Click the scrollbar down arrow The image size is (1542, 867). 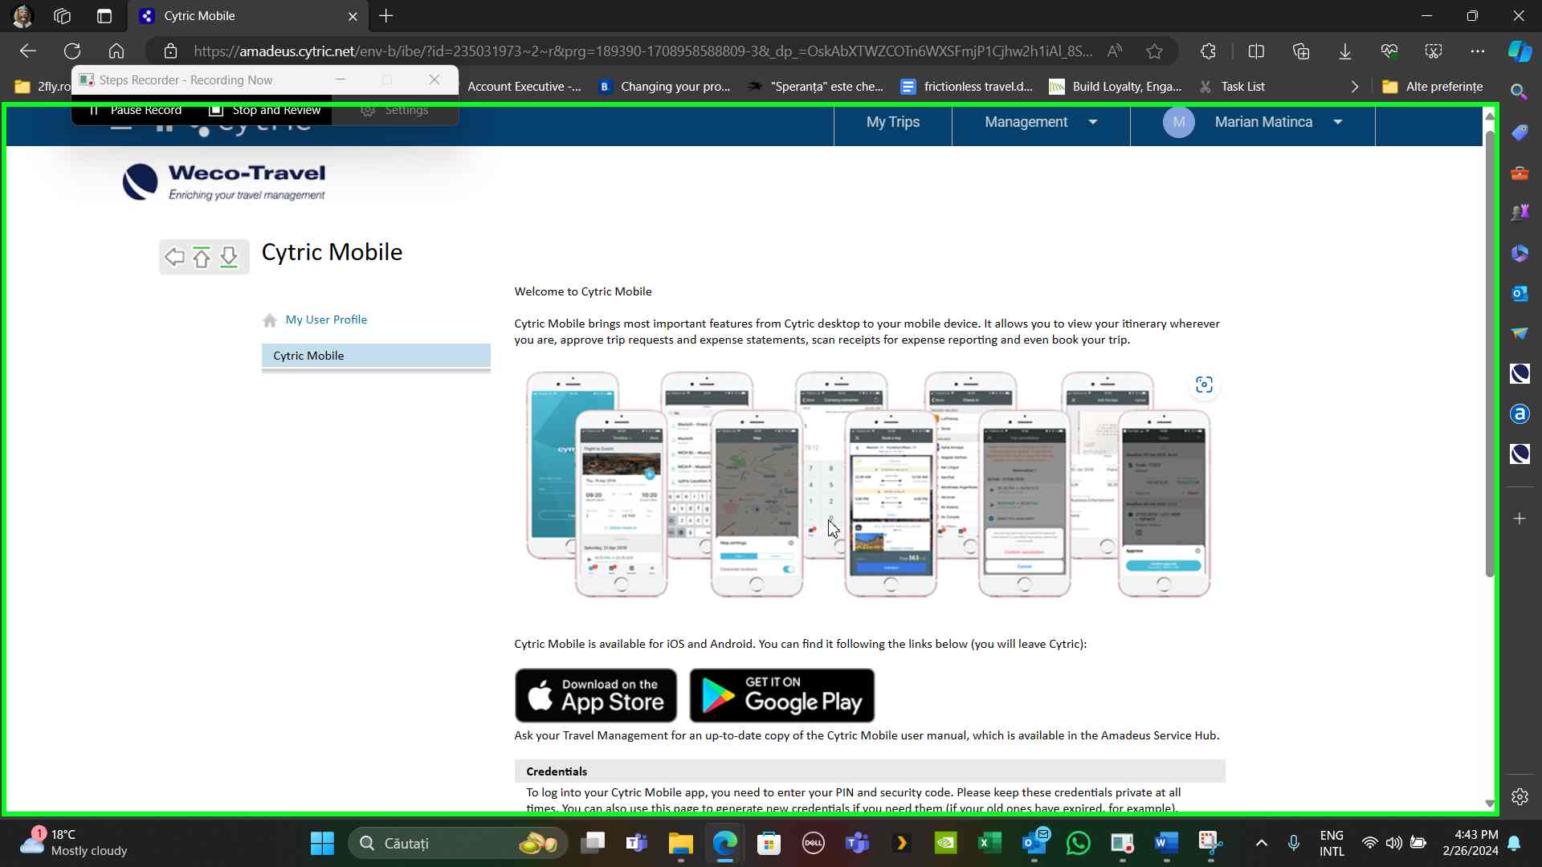1490,804
